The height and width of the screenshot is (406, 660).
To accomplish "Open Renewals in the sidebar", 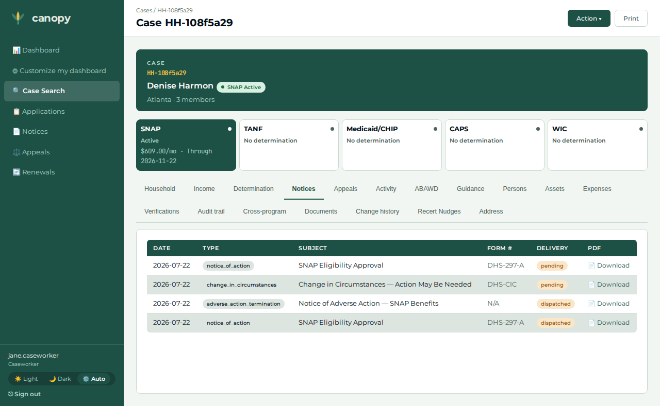I will pyautogui.click(x=62, y=172).
